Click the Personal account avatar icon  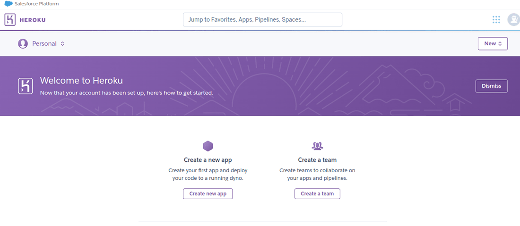coord(23,44)
